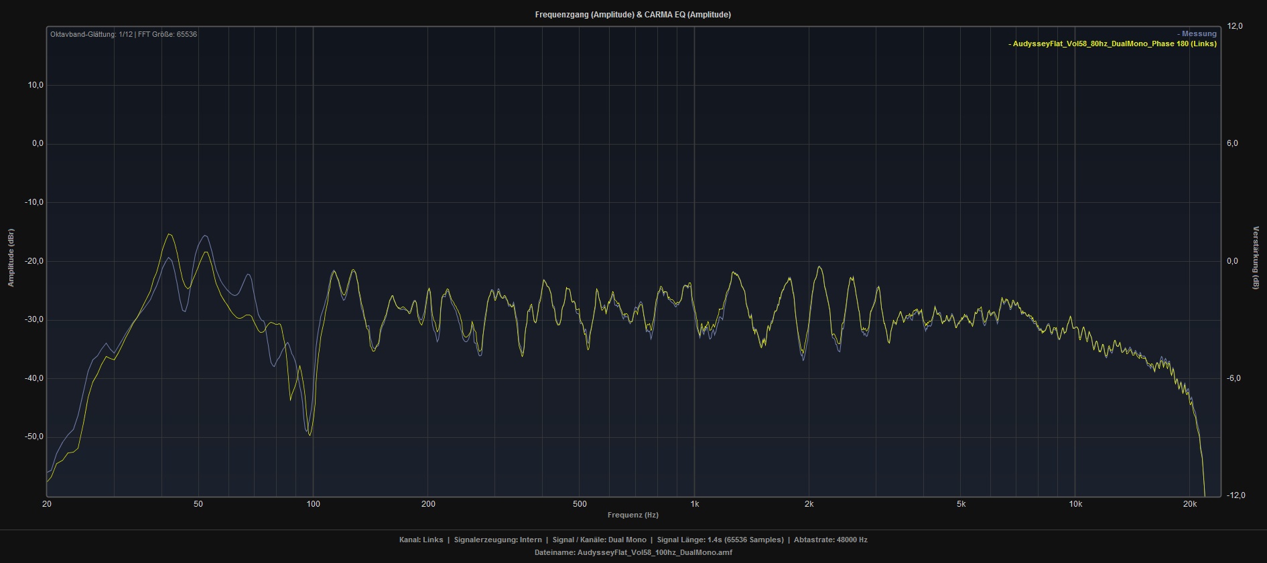Screen dimensions: 1267x563
Task: Click the Frequenz (Hz) axis label
Action: (632, 515)
